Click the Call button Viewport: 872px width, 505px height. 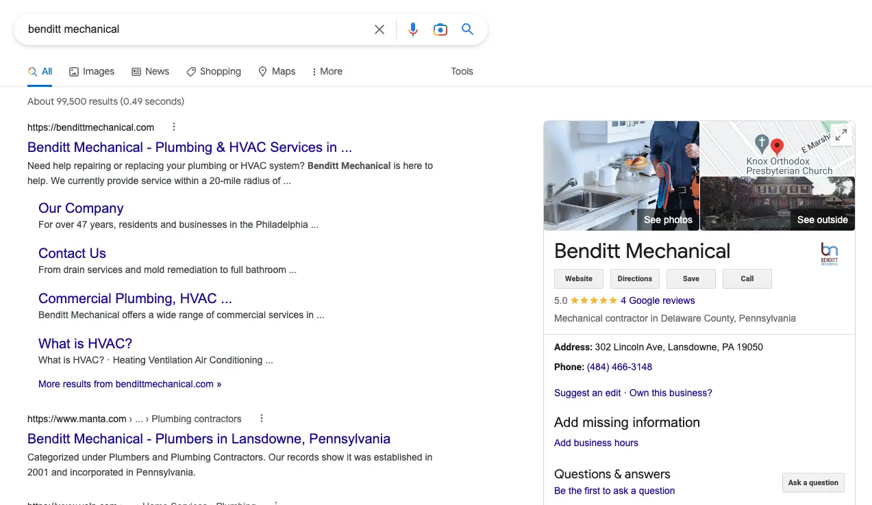click(x=747, y=279)
